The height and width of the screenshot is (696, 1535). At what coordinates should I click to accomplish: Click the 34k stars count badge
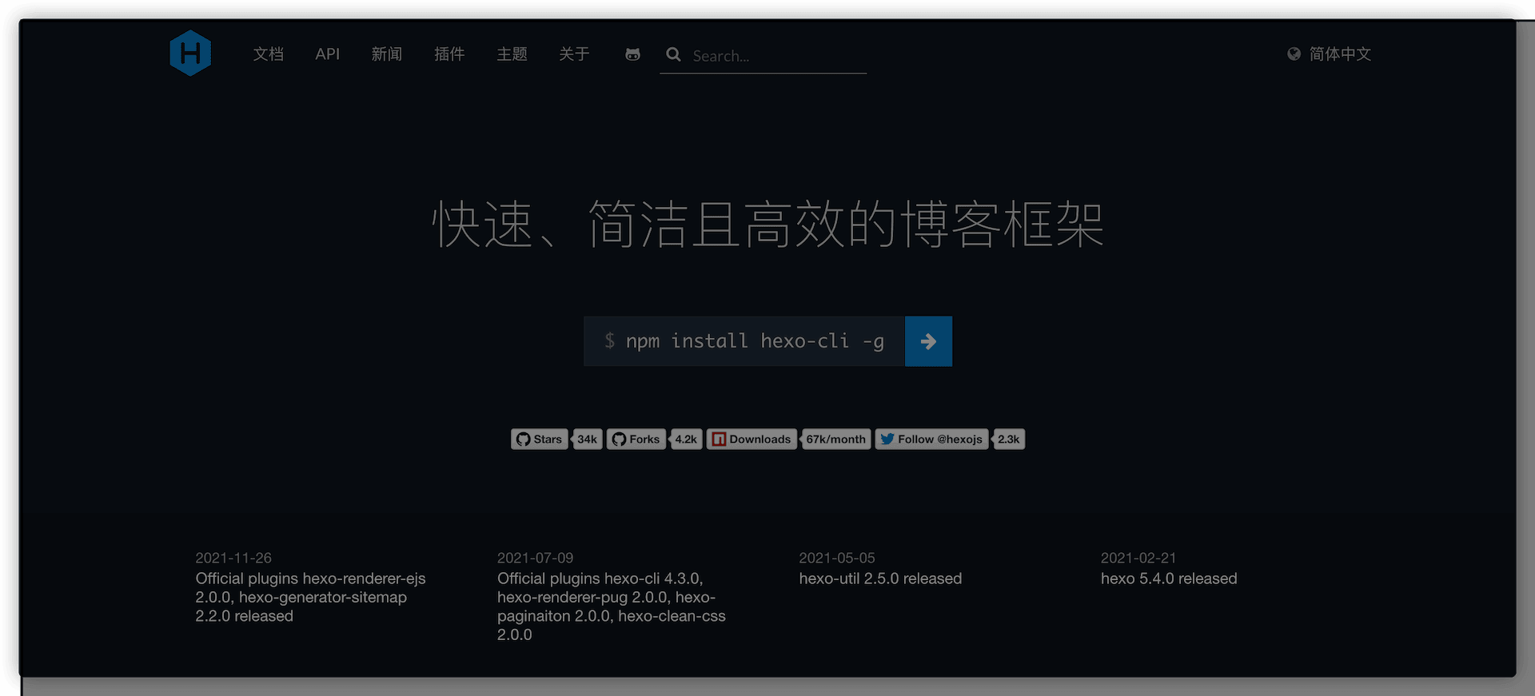tap(588, 439)
